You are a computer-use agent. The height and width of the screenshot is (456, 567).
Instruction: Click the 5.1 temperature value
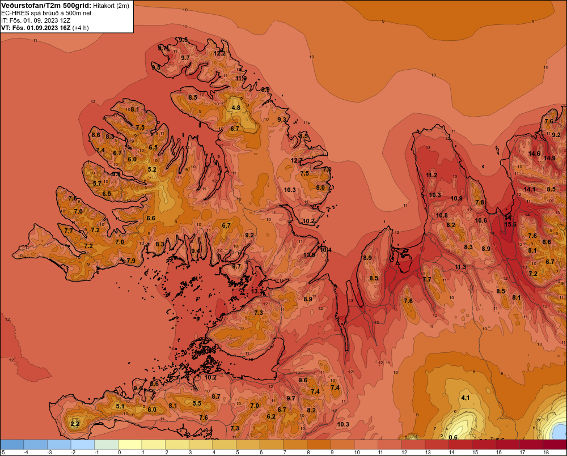pyautogui.click(x=120, y=406)
